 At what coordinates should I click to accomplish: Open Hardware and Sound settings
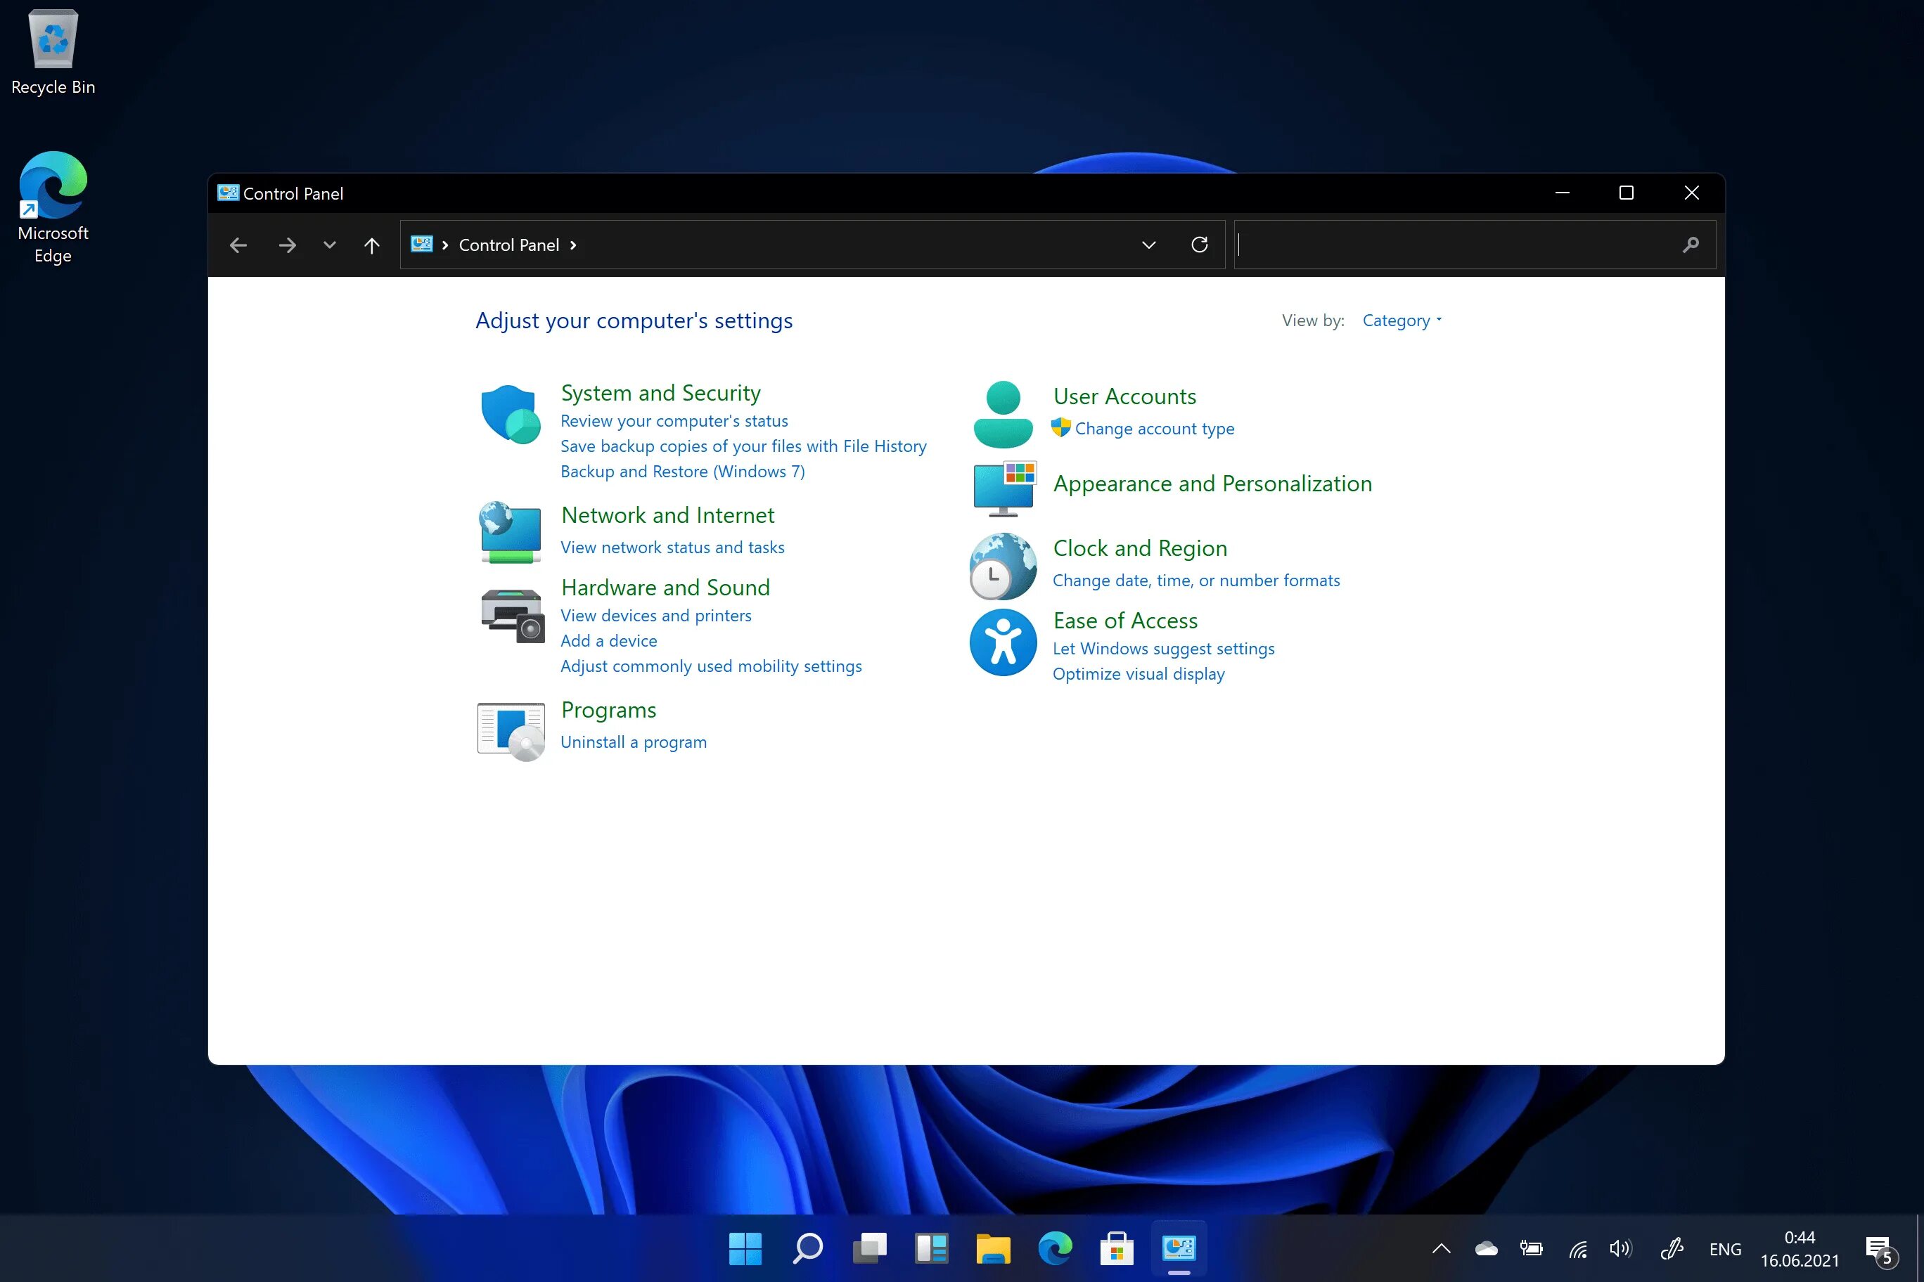click(665, 587)
